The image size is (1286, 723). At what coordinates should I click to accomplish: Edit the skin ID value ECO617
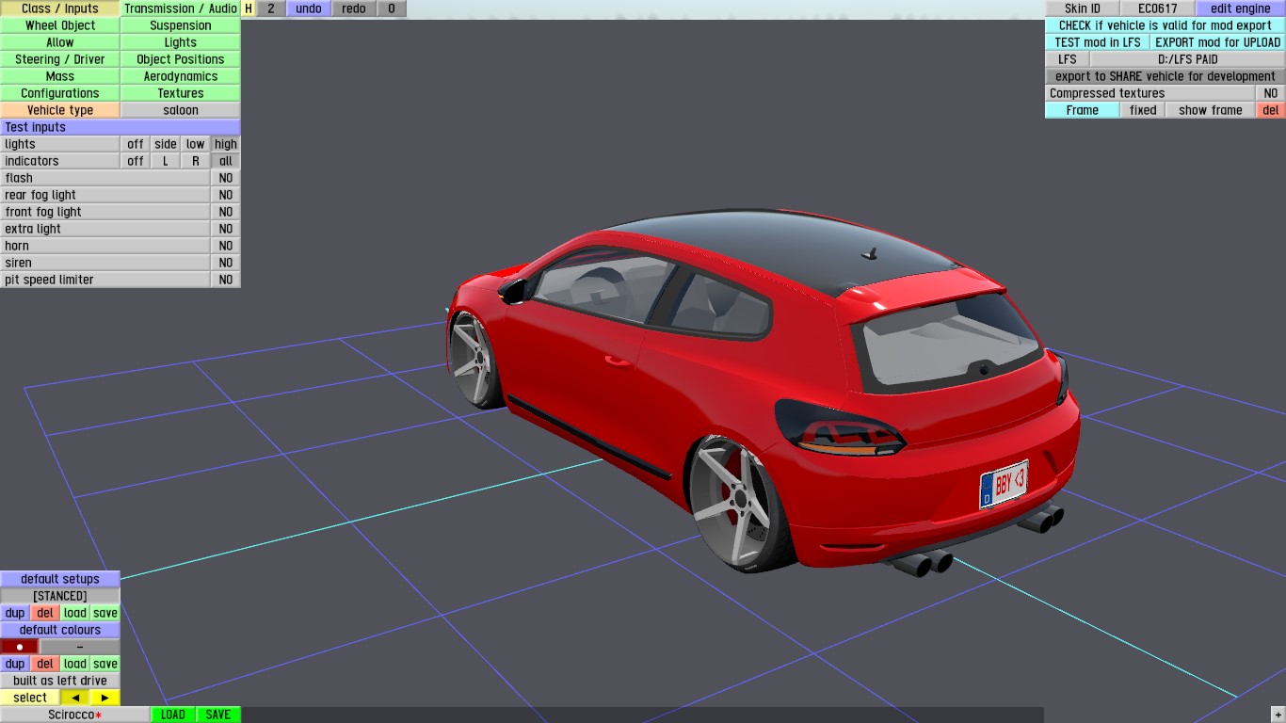pos(1158,8)
